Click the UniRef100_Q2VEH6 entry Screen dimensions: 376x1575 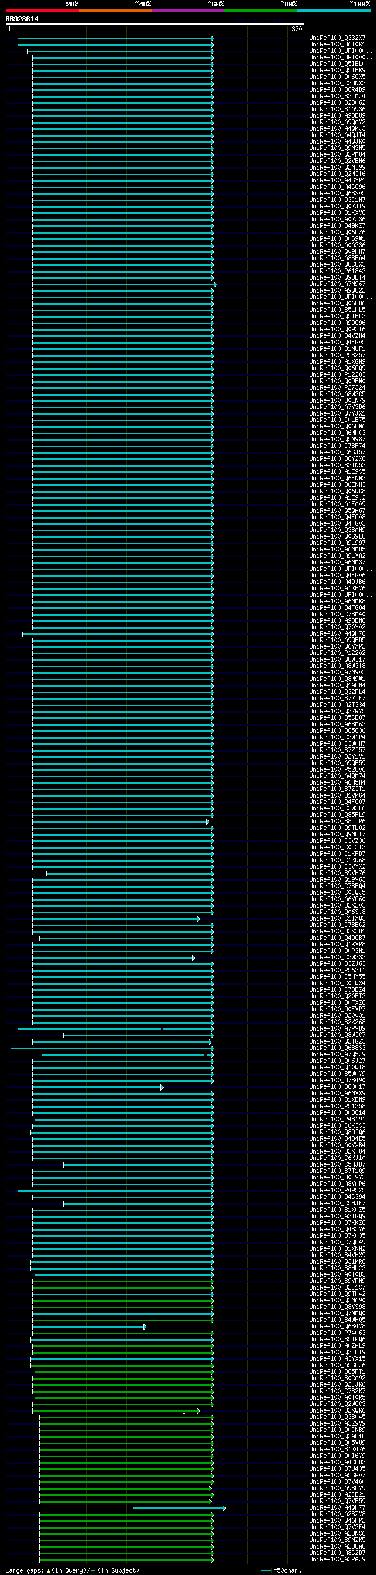click(x=338, y=161)
